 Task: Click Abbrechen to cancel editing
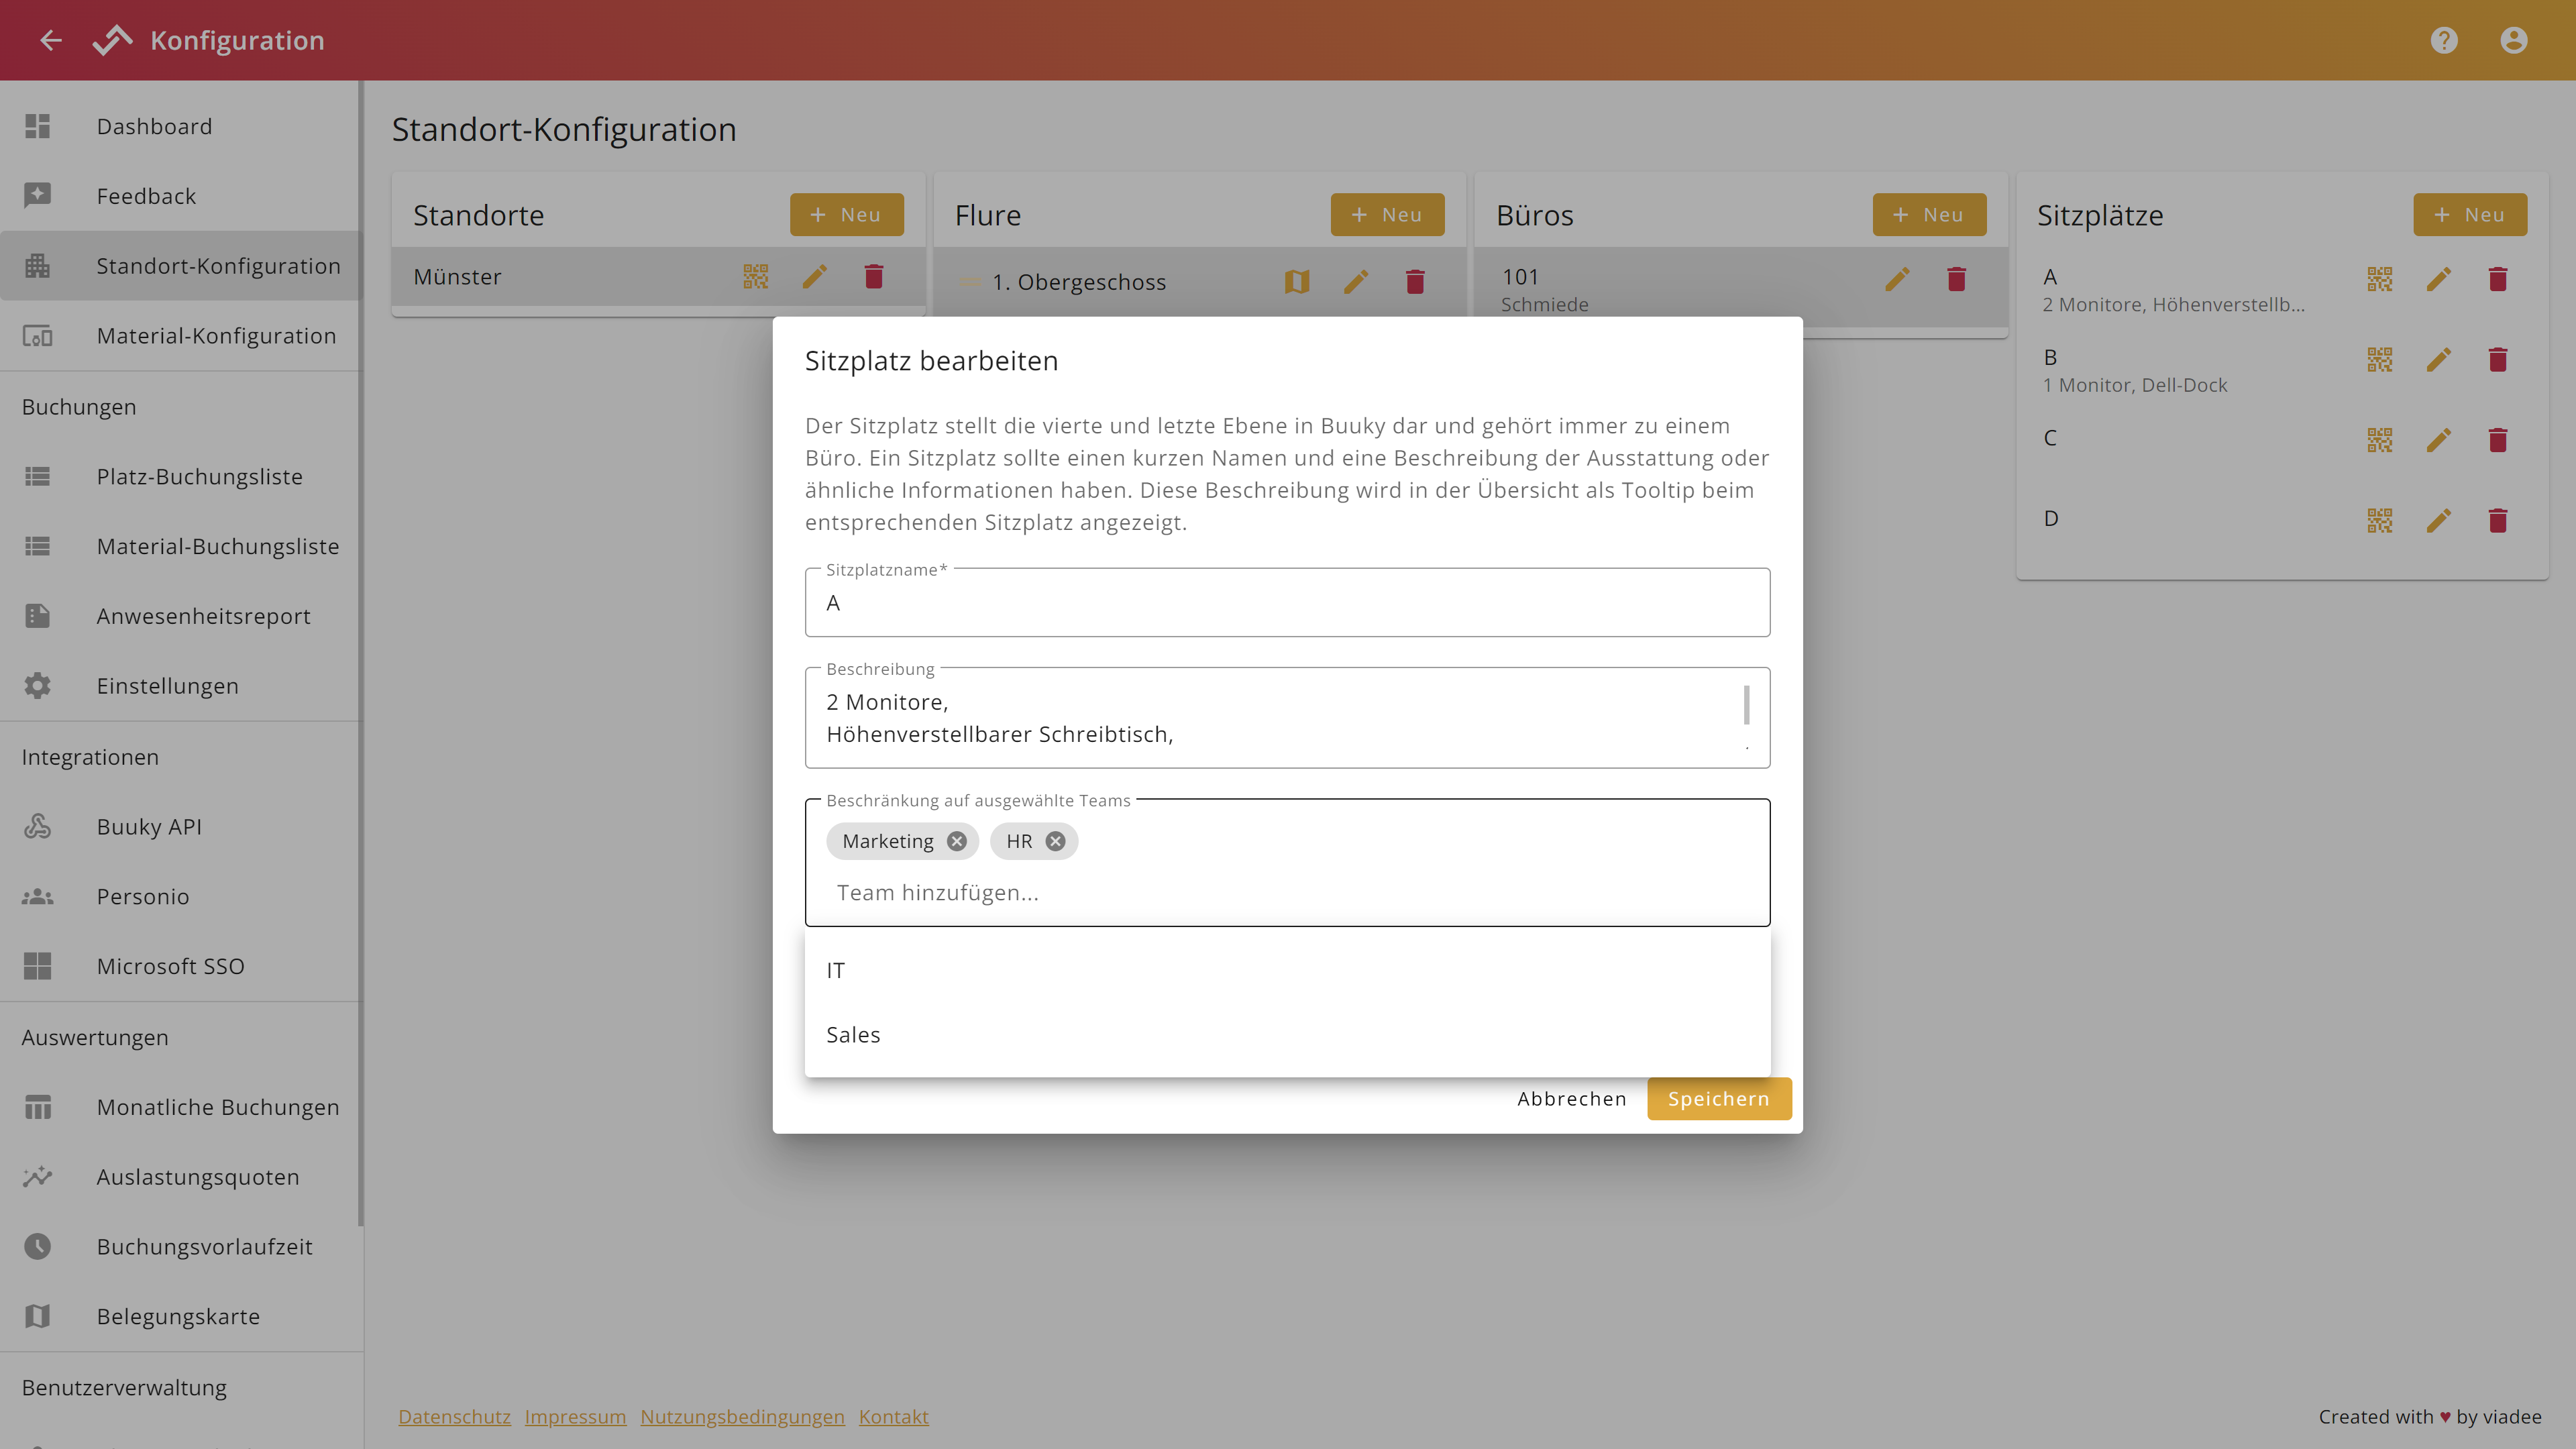coord(1571,1099)
